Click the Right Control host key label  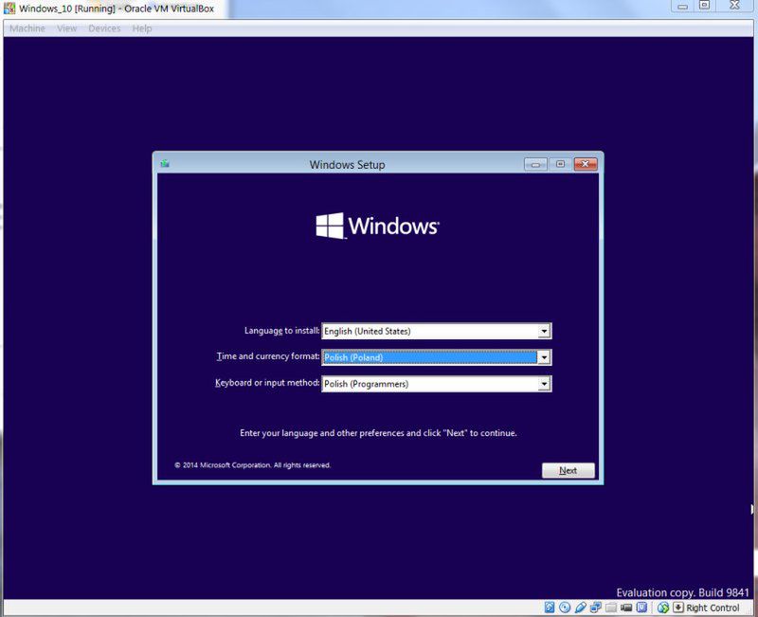pyautogui.click(x=713, y=608)
